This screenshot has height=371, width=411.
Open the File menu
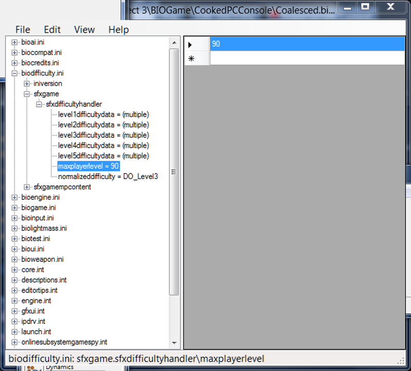tap(23, 29)
